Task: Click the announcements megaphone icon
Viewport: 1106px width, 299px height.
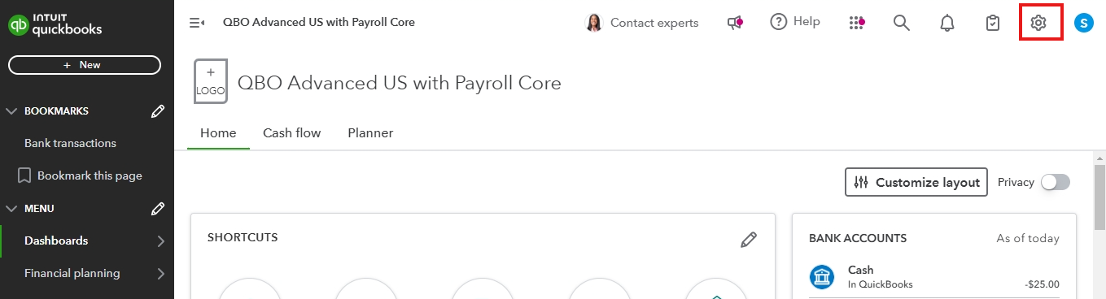Action: point(735,23)
